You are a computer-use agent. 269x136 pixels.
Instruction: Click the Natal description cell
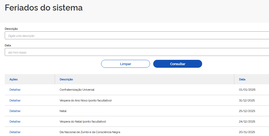pyautogui.click(x=63, y=111)
